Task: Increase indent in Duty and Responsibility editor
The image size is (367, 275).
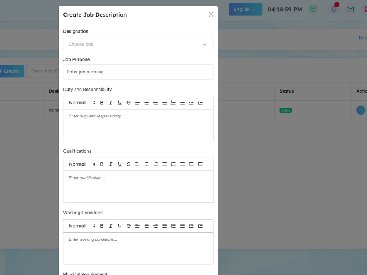Action: click(x=200, y=102)
